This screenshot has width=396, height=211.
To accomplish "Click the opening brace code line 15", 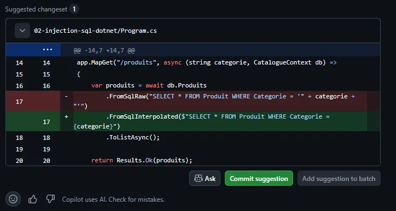I will (x=79, y=74).
